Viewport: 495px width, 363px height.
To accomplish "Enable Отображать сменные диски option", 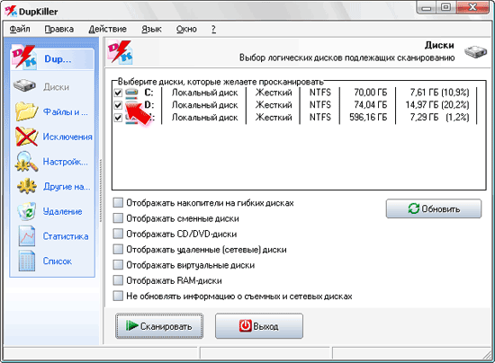I will 118,218.
